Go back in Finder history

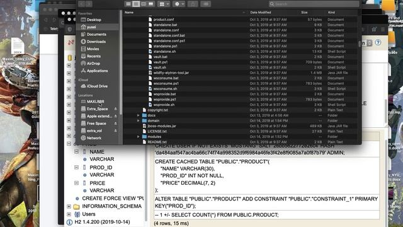tap(82, 4)
